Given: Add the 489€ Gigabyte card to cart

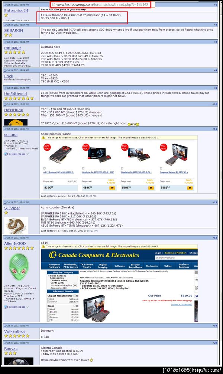Looking at the screenshot, I should pyautogui.click(x=112, y=188).
